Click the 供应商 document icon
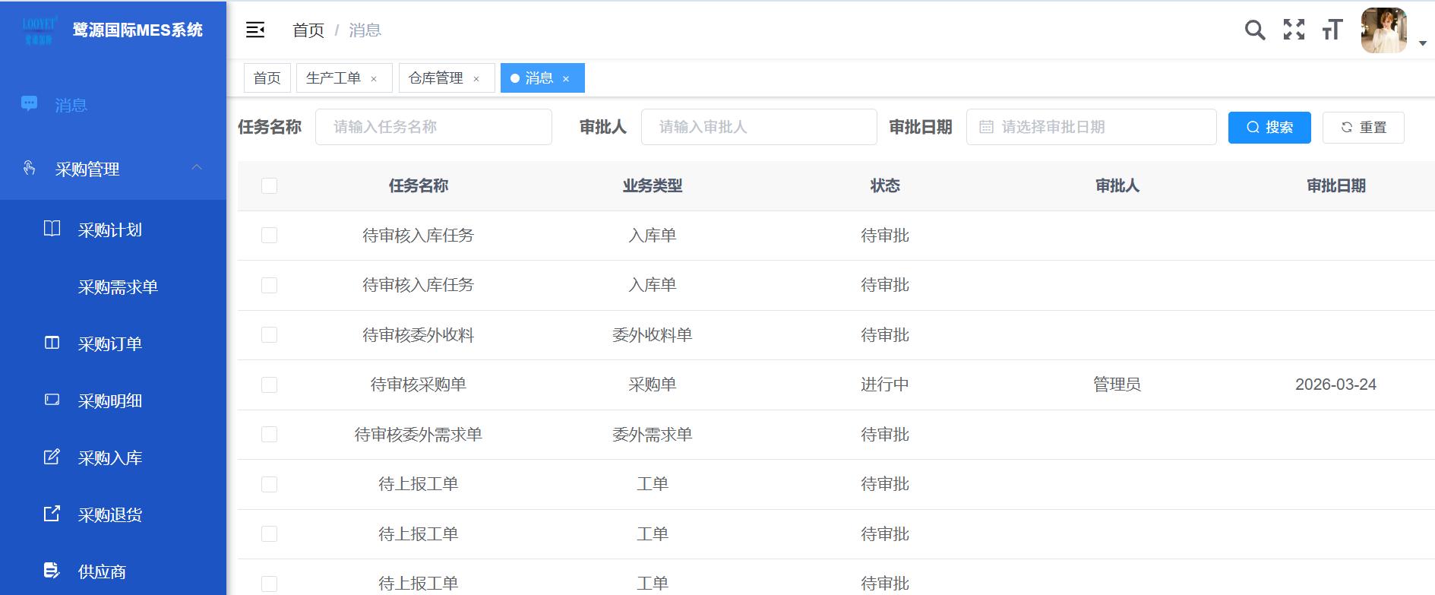The image size is (1435, 595). [x=52, y=571]
